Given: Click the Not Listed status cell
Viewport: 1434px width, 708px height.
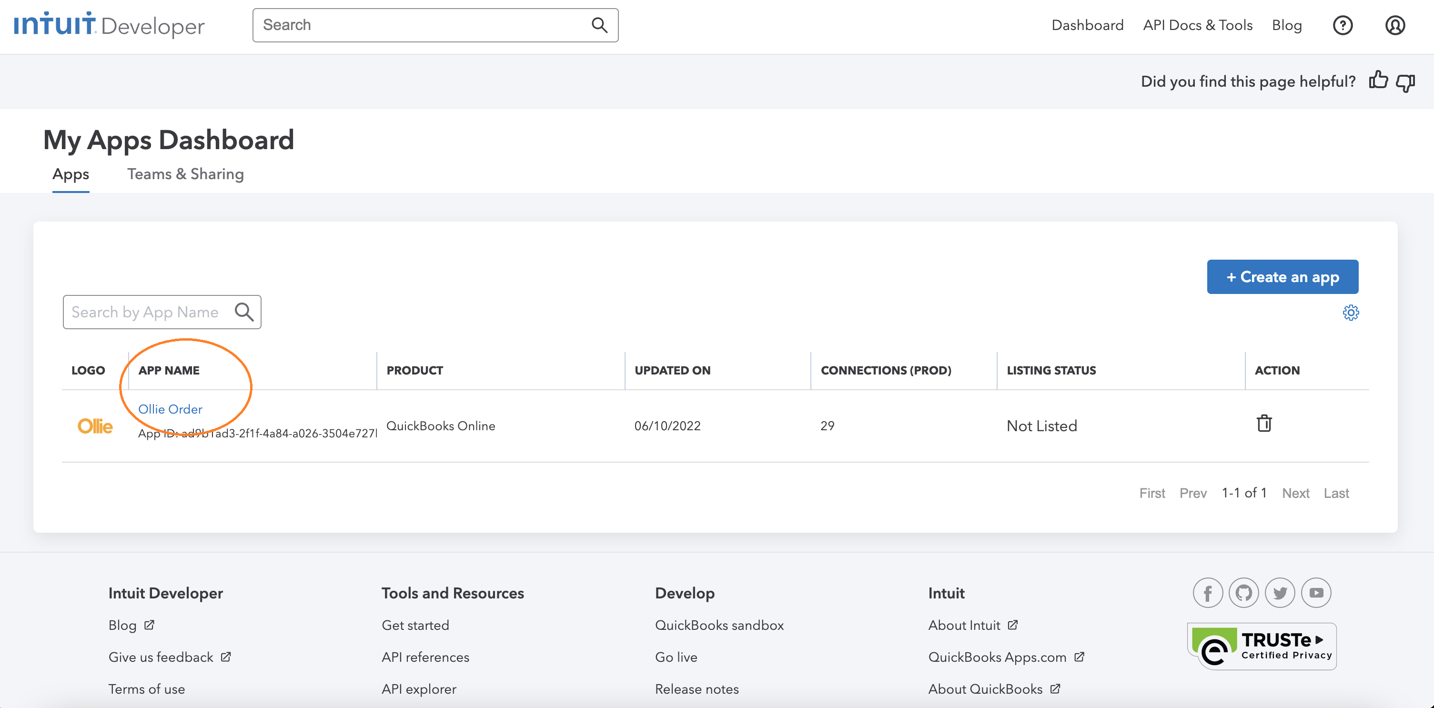Looking at the screenshot, I should click(x=1041, y=426).
